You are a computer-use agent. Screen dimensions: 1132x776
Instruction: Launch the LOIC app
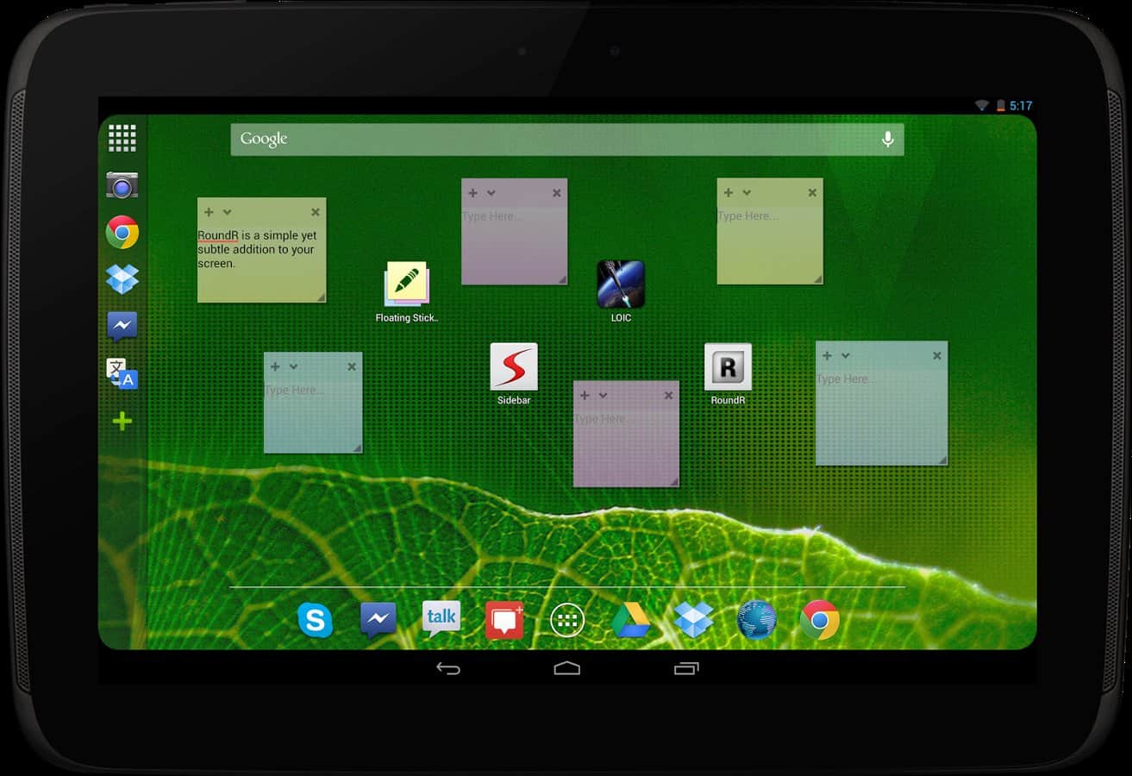(621, 285)
